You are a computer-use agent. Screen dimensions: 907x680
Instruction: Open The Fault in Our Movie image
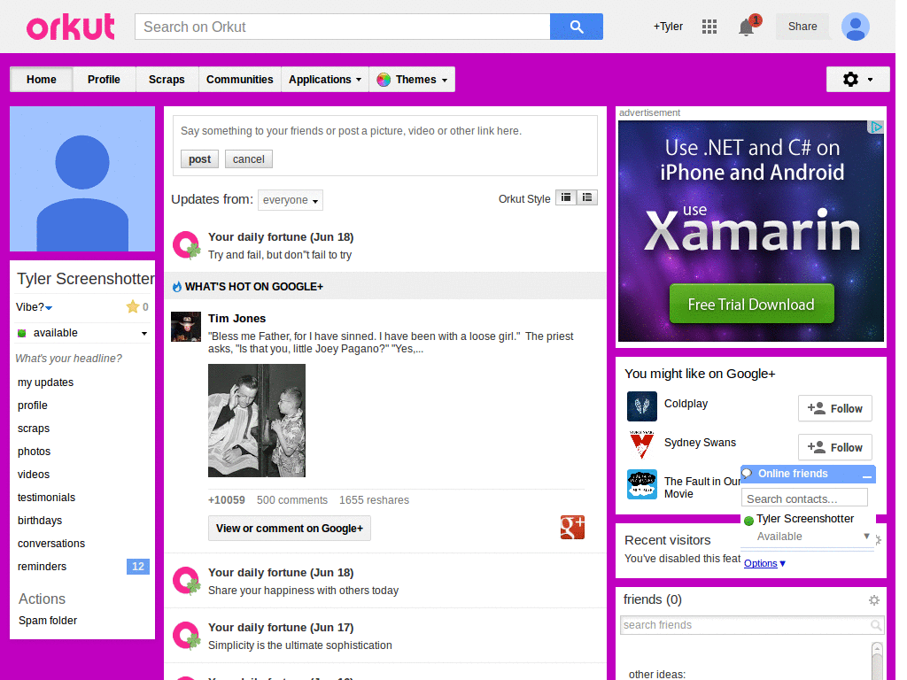pyautogui.click(x=641, y=484)
